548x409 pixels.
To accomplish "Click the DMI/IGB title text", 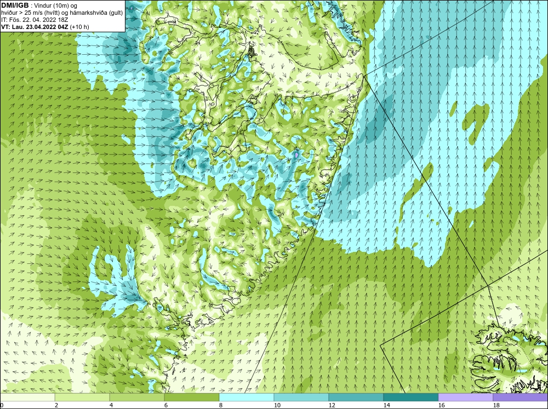I will [x=15, y=5].
